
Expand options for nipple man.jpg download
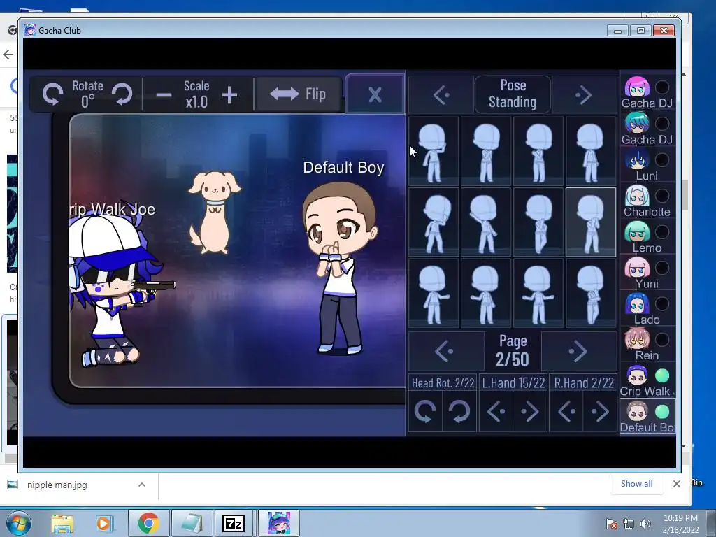[142, 485]
